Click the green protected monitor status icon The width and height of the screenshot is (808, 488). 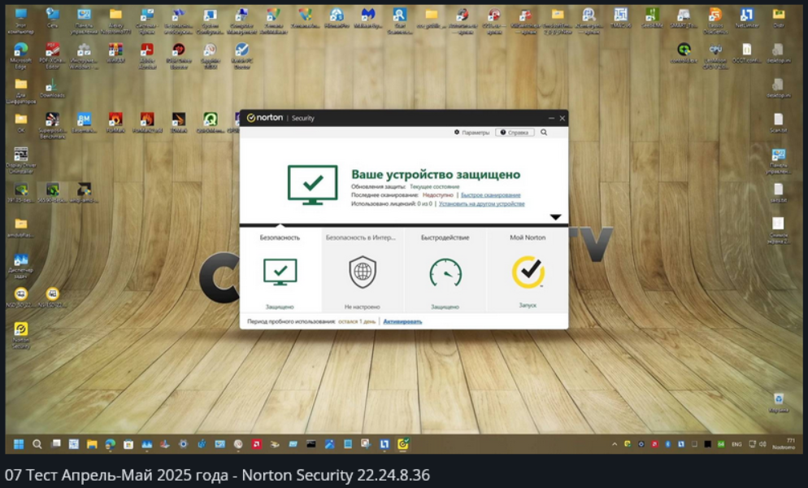coord(312,185)
